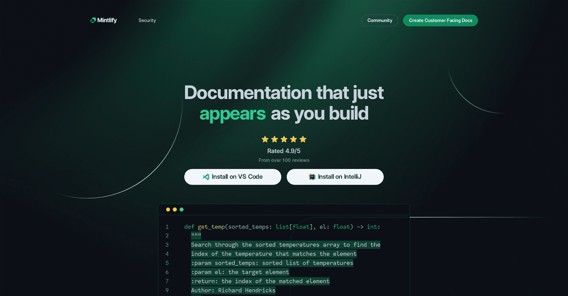Click code line 'Search through the sorted temperatures'
568x296 pixels.
coord(285,245)
